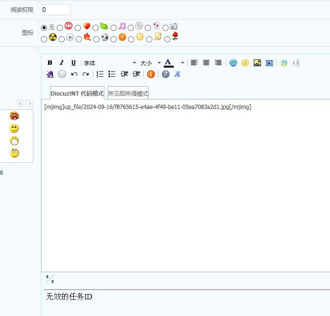This screenshot has height=316, width=330.
Task: Select the playing cards icon radio button
Action: point(148,28)
